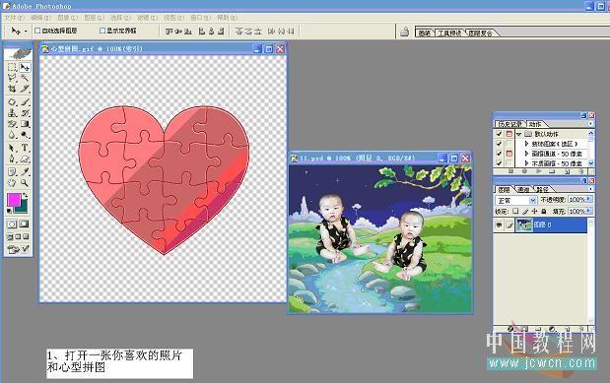610x383 pixels.
Task: Select the Pen tool
Action: [12, 159]
